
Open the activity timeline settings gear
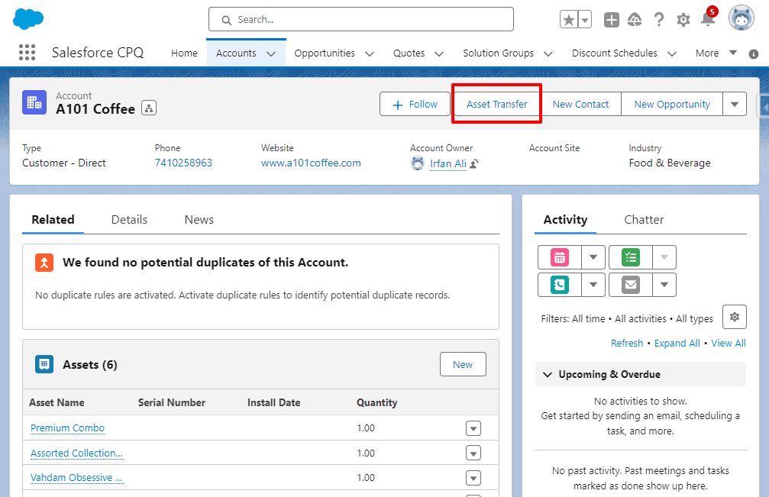[x=734, y=317]
